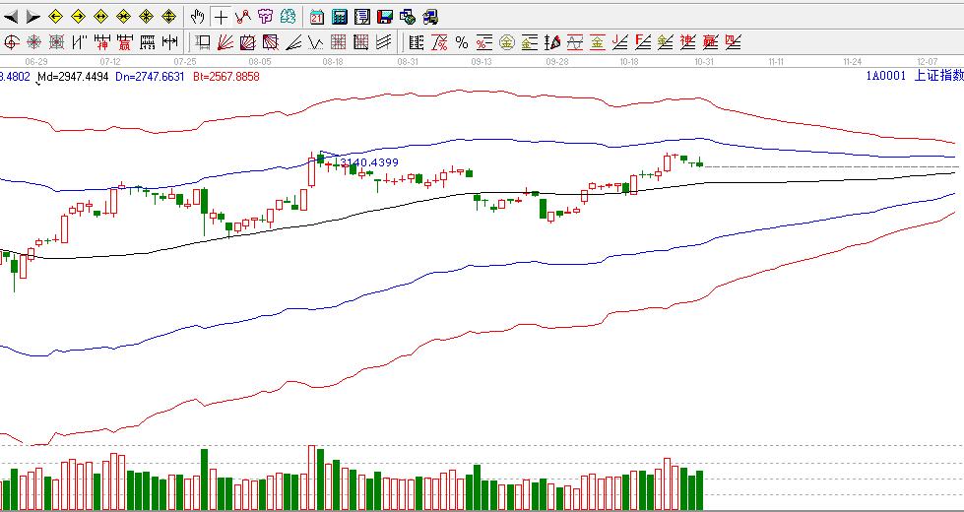
Task: Select the hand pan tool
Action: coord(197,17)
